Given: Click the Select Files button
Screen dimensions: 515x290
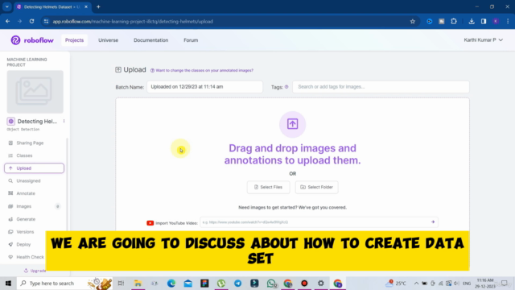Looking at the screenshot, I should (x=268, y=187).
